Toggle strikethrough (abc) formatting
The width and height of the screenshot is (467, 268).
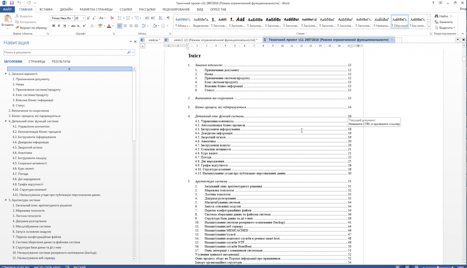(73, 26)
